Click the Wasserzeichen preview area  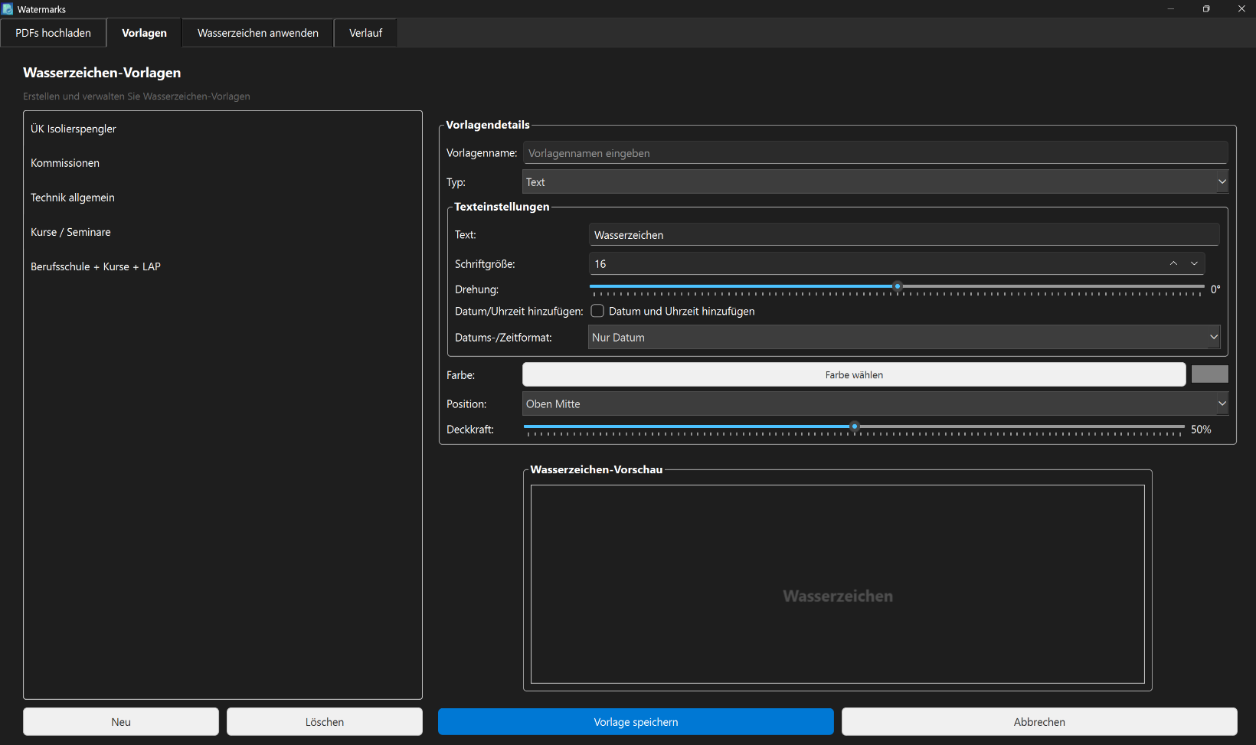coord(838,584)
